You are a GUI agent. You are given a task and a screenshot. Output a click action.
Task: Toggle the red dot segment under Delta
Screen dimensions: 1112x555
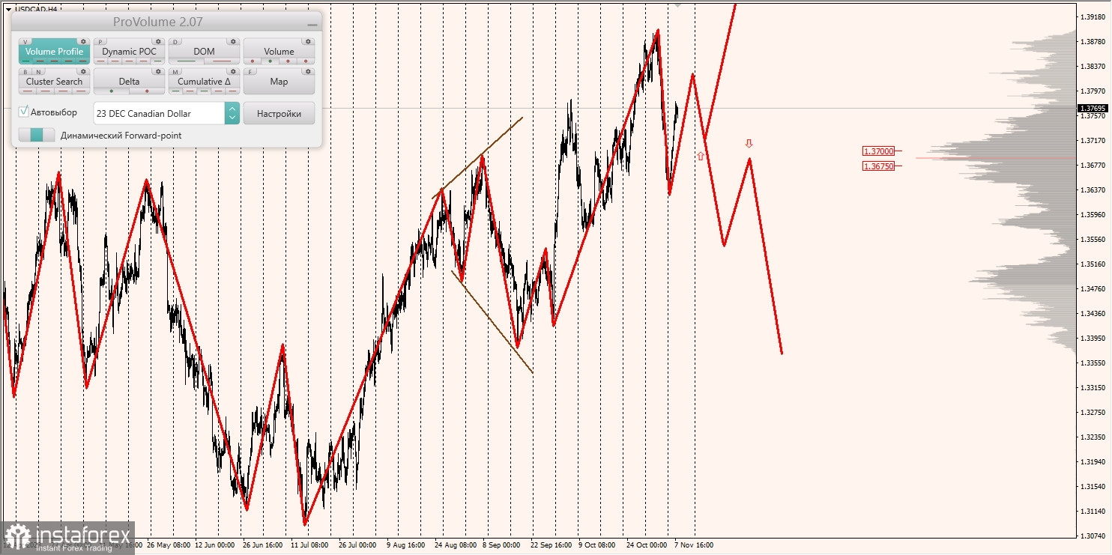(147, 91)
